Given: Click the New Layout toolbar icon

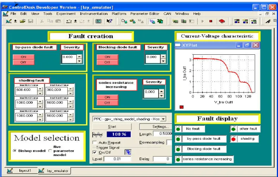Looking at the screenshot, I should coord(9,21).
